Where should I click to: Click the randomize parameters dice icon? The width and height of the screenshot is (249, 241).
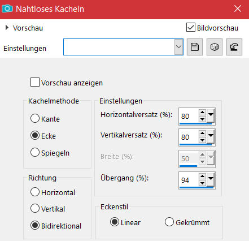click(x=215, y=47)
